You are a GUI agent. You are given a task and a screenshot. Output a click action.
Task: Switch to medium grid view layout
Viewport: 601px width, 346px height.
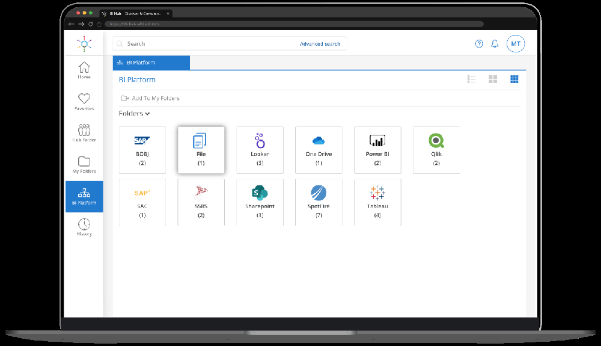coord(493,79)
